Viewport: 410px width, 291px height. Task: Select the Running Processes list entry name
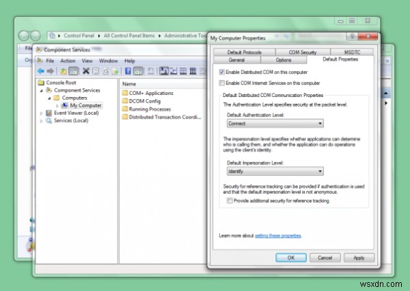(x=150, y=109)
